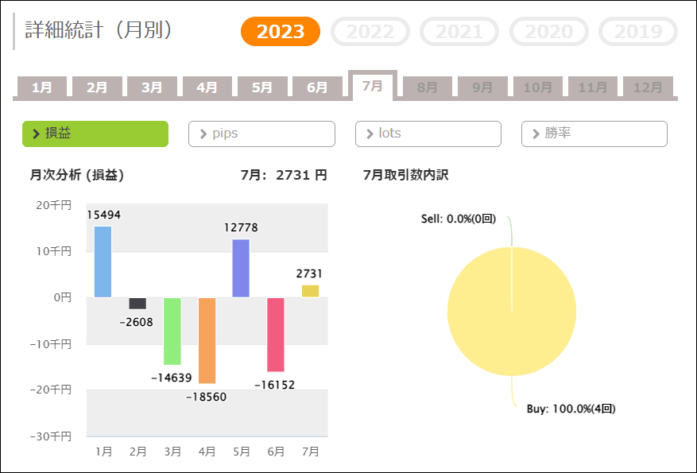This screenshot has width=697, height=473.
Task: Select the 損益 metric toggle
Action: tap(95, 134)
